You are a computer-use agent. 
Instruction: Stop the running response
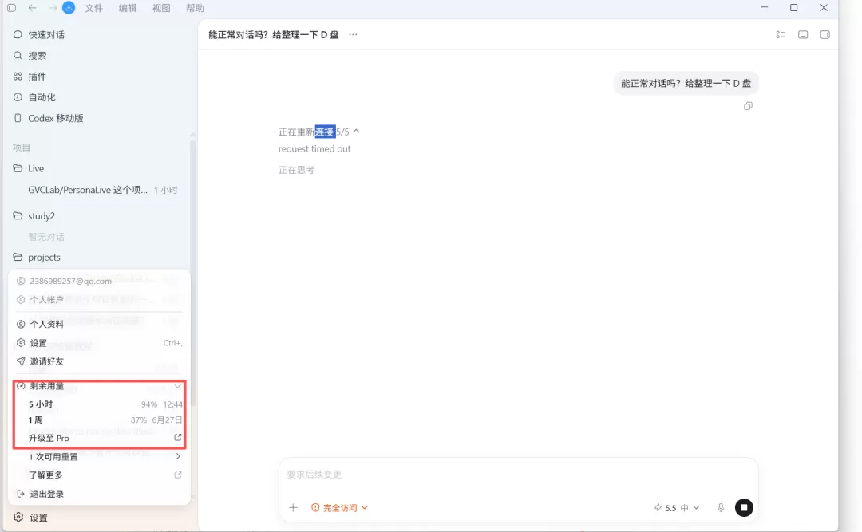click(x=744, y=508)
